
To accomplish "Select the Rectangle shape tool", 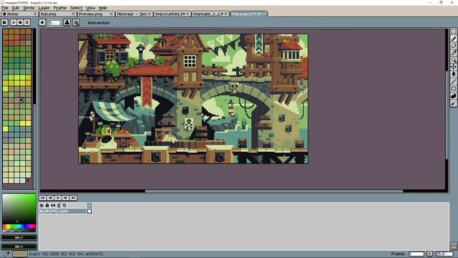I will pos(453,89).
